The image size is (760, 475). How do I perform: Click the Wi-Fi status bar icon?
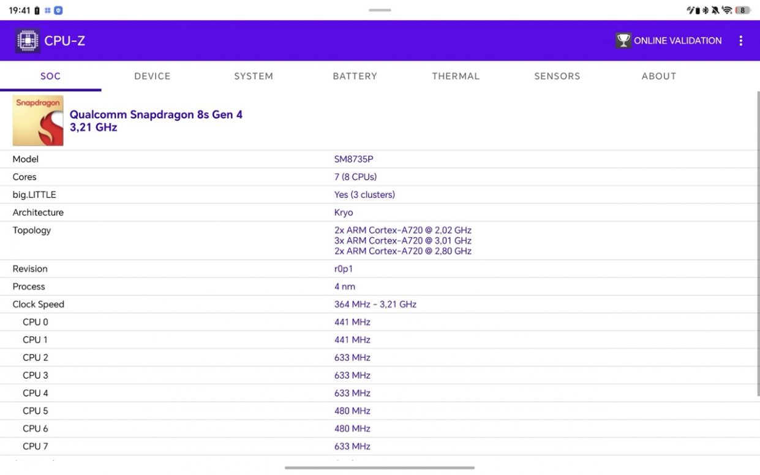[x=727, y=10]
